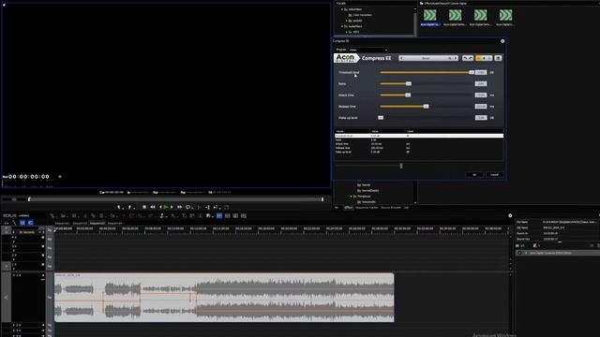Switch to the Bin tab
Screen dimensions: 600x337
pyautogui.click(x=337, y=208)
